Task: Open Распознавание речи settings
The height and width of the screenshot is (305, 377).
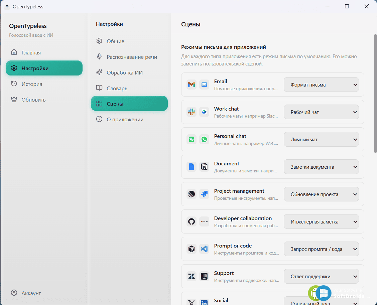Action: (x=129, y=57)
